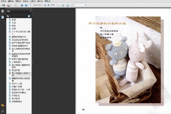Image resolution: width=171 pixels, height=114 pixels.
Task: Click the find search text field
Action: [x=78, y=5]
